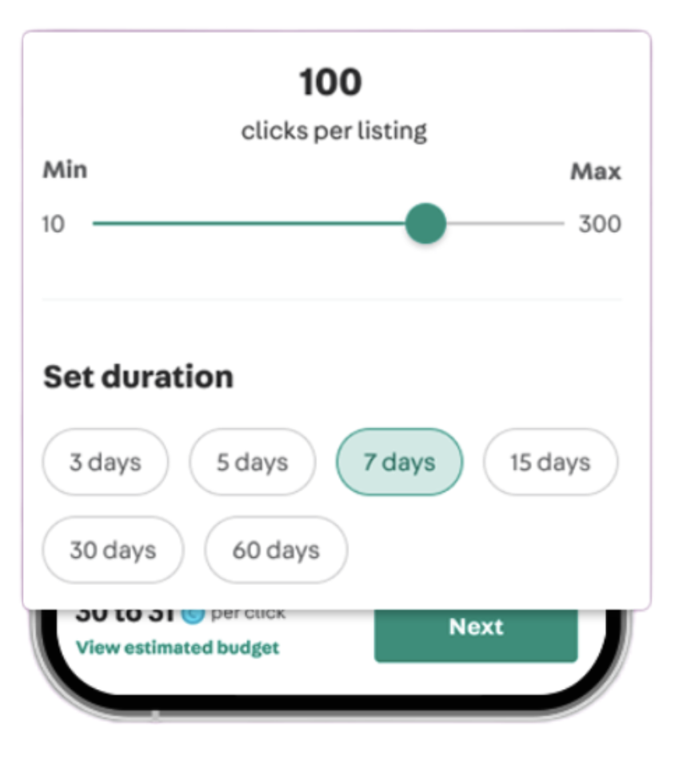Image resolution: width=675 pixels, height=757 pixels.
Task: Click the Min label above the slider
Action: tap(65, 170)
